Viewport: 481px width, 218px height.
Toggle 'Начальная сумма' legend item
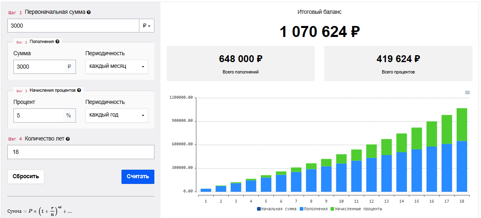[277, 209]
